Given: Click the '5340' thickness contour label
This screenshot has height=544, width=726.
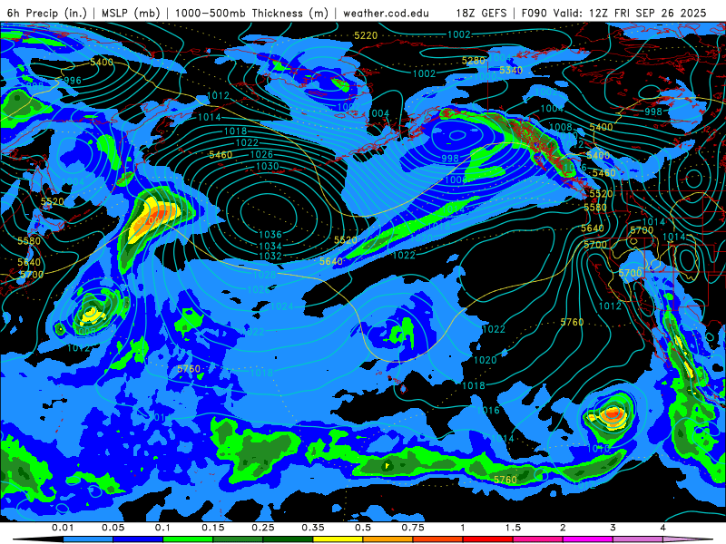Looking at the screenshot, I should click(x=511, y=71).
